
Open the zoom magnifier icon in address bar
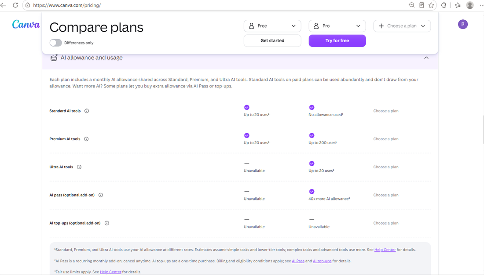pyautogui.click(x=412, y=5)
